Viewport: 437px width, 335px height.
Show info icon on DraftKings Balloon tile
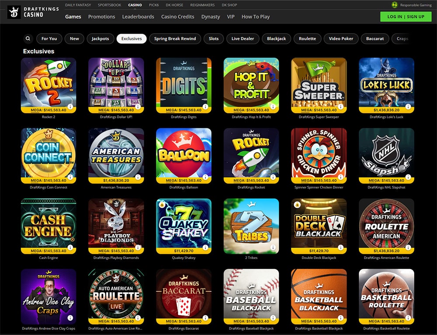[205, 177]
